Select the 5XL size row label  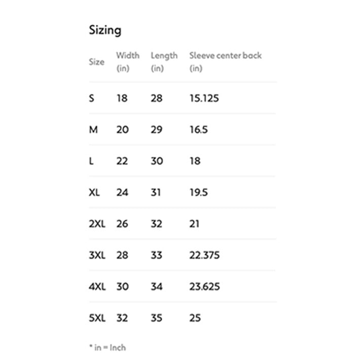[97, 318]
